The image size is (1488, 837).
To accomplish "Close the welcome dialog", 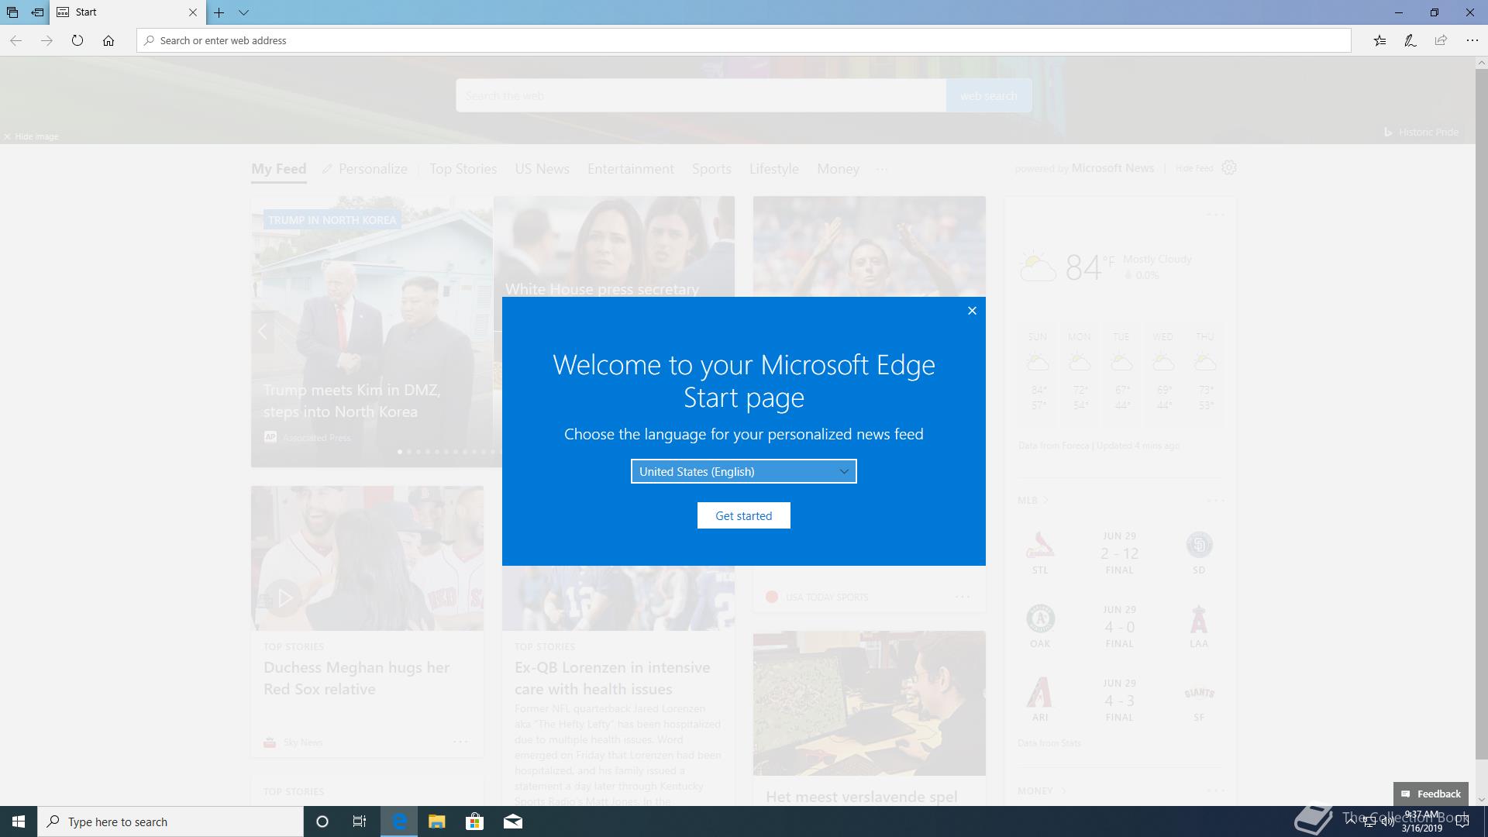I will coord(972,311).
